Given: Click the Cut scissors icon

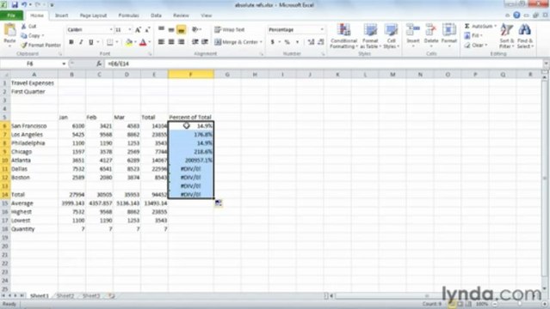Looking at the screenshot, I should coord(24,27).
